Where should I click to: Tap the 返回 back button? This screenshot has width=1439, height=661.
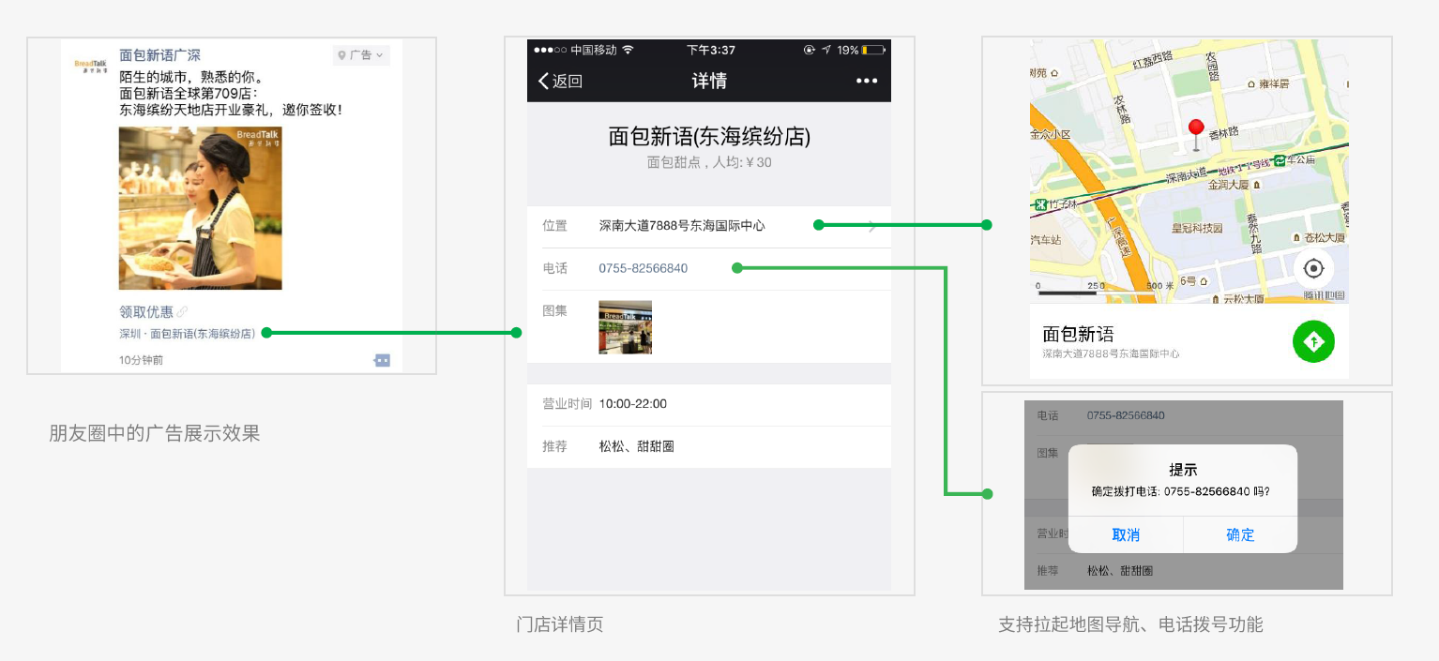[560, 81]
